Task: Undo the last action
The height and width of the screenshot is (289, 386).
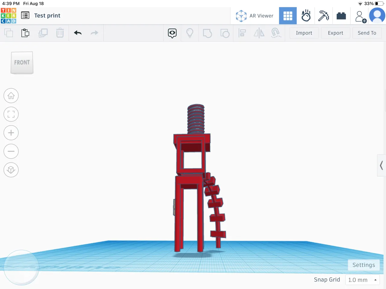Action: tap(78, 33)
